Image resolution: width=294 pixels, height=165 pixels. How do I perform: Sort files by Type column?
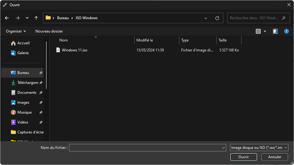click(x=185, y=40)
